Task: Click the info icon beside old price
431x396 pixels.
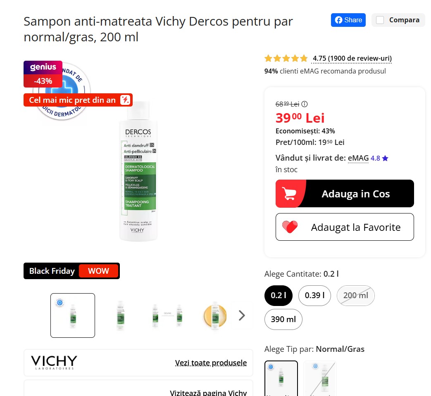Action: coord(304,104)
